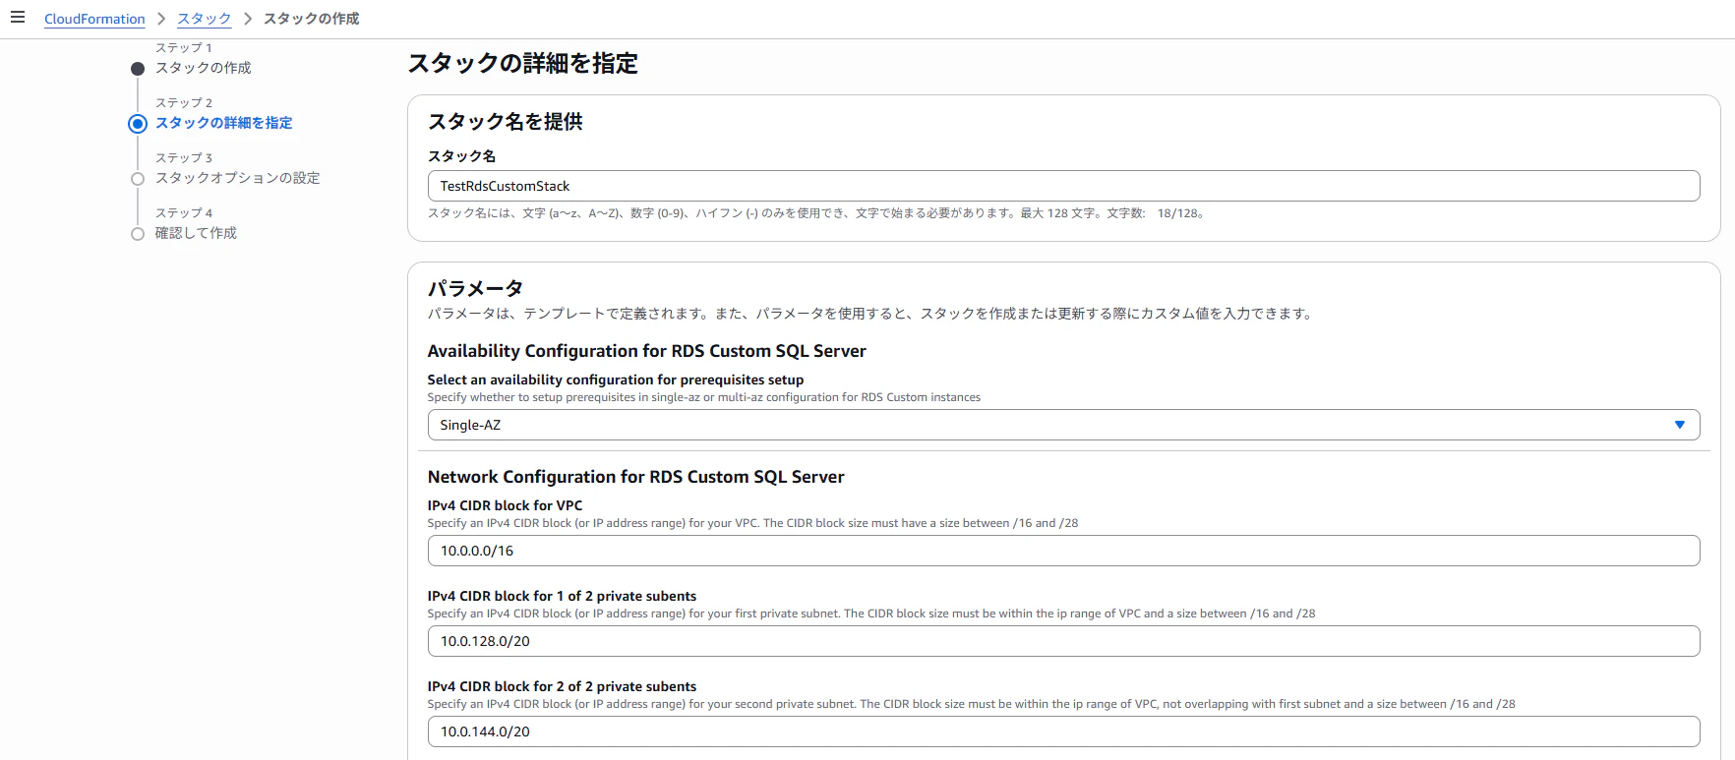Screen dimensions: 1735x760
Task: Open the スタック breadcrumb link
Action: 204,19
